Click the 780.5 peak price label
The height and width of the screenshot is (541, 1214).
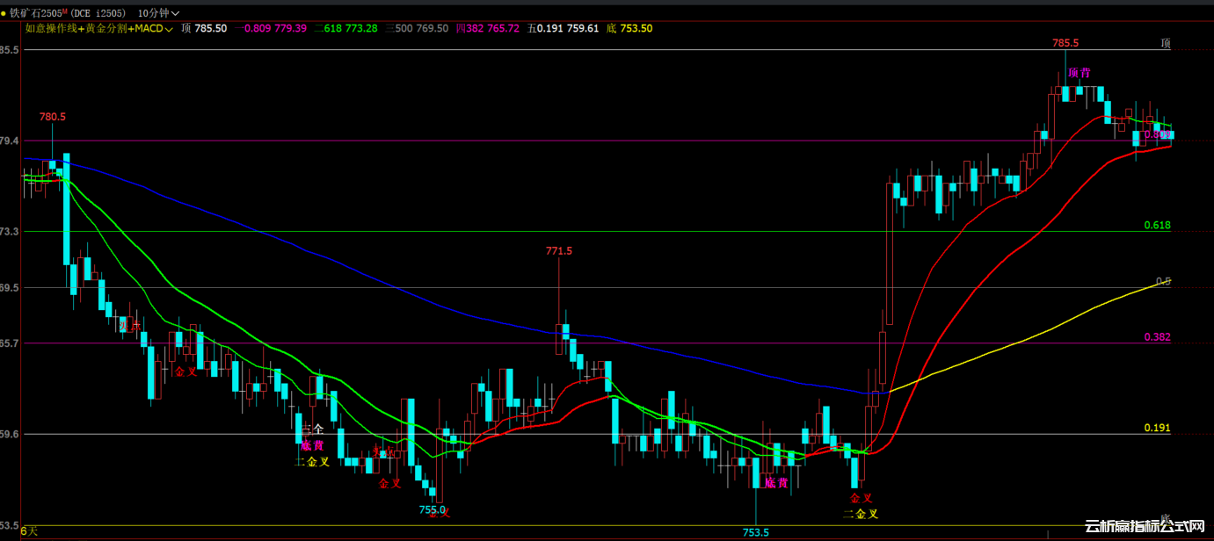pyautogui.click(x=53, y=117)
